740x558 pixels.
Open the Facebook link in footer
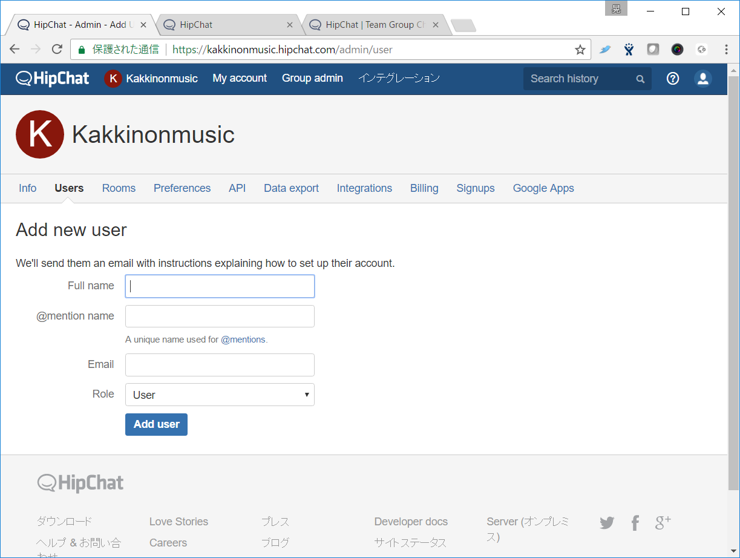tap(635, 523)
